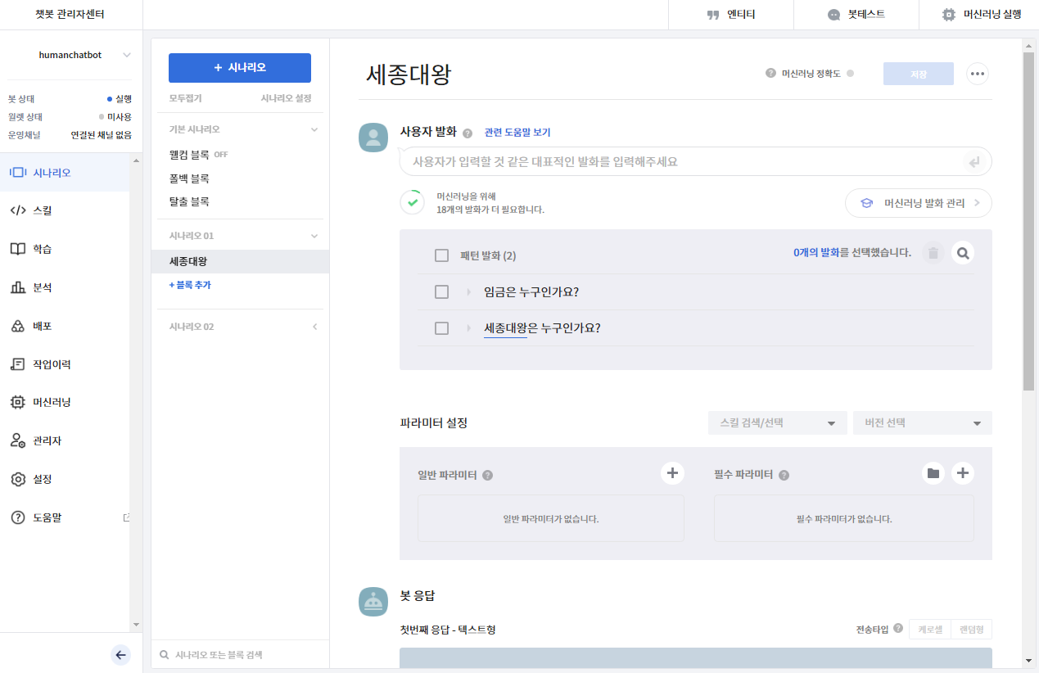Click help icon beside 일반 파라미터
1039x673 pixels.
click(487, 475)
